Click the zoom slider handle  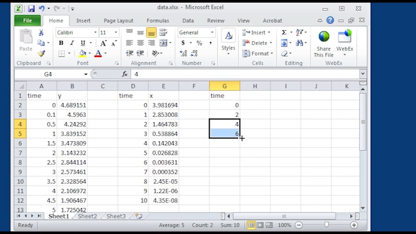pyautogui.click(x=326, y=225)
